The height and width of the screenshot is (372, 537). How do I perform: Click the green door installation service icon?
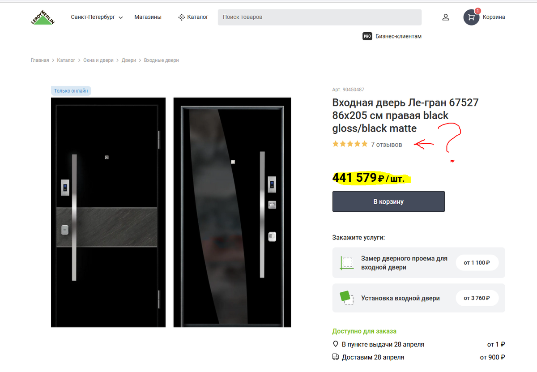[x=346, y=298]
